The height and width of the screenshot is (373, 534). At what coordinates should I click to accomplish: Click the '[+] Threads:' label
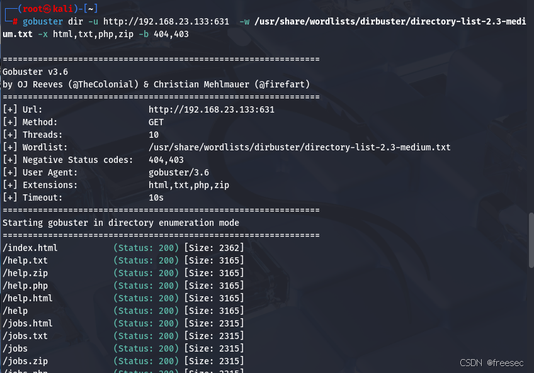tap(33, 135)
